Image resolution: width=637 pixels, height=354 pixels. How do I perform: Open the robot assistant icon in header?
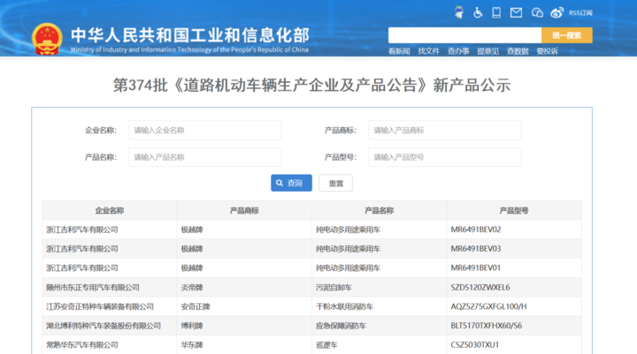(x=459, y=12)
